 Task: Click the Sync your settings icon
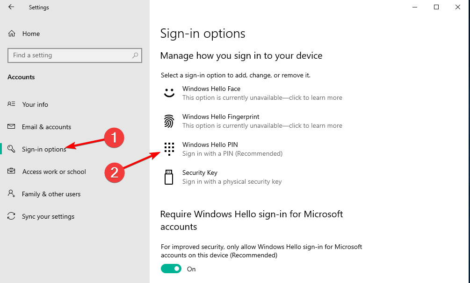tap(11, 216)
